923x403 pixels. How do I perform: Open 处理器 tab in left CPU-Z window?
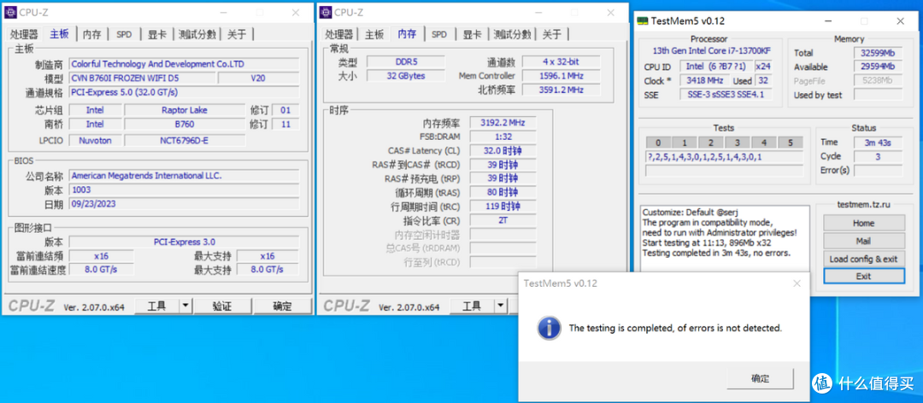pyautogui.click(x=24, y=34)
